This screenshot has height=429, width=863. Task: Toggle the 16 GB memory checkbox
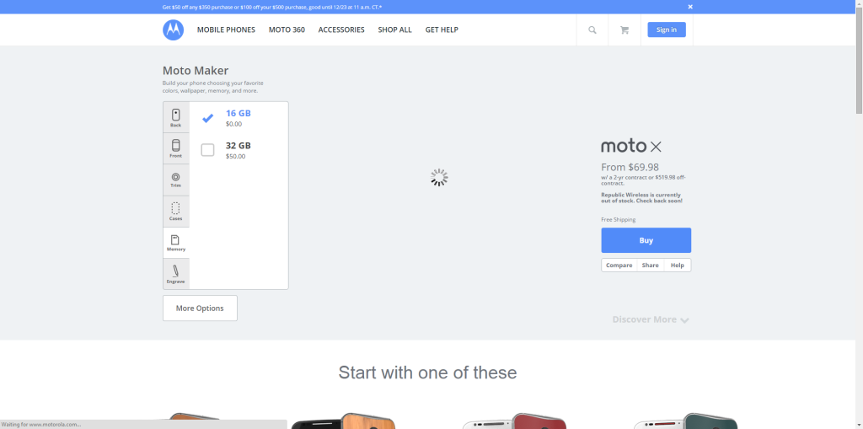(x=207, y=118)
